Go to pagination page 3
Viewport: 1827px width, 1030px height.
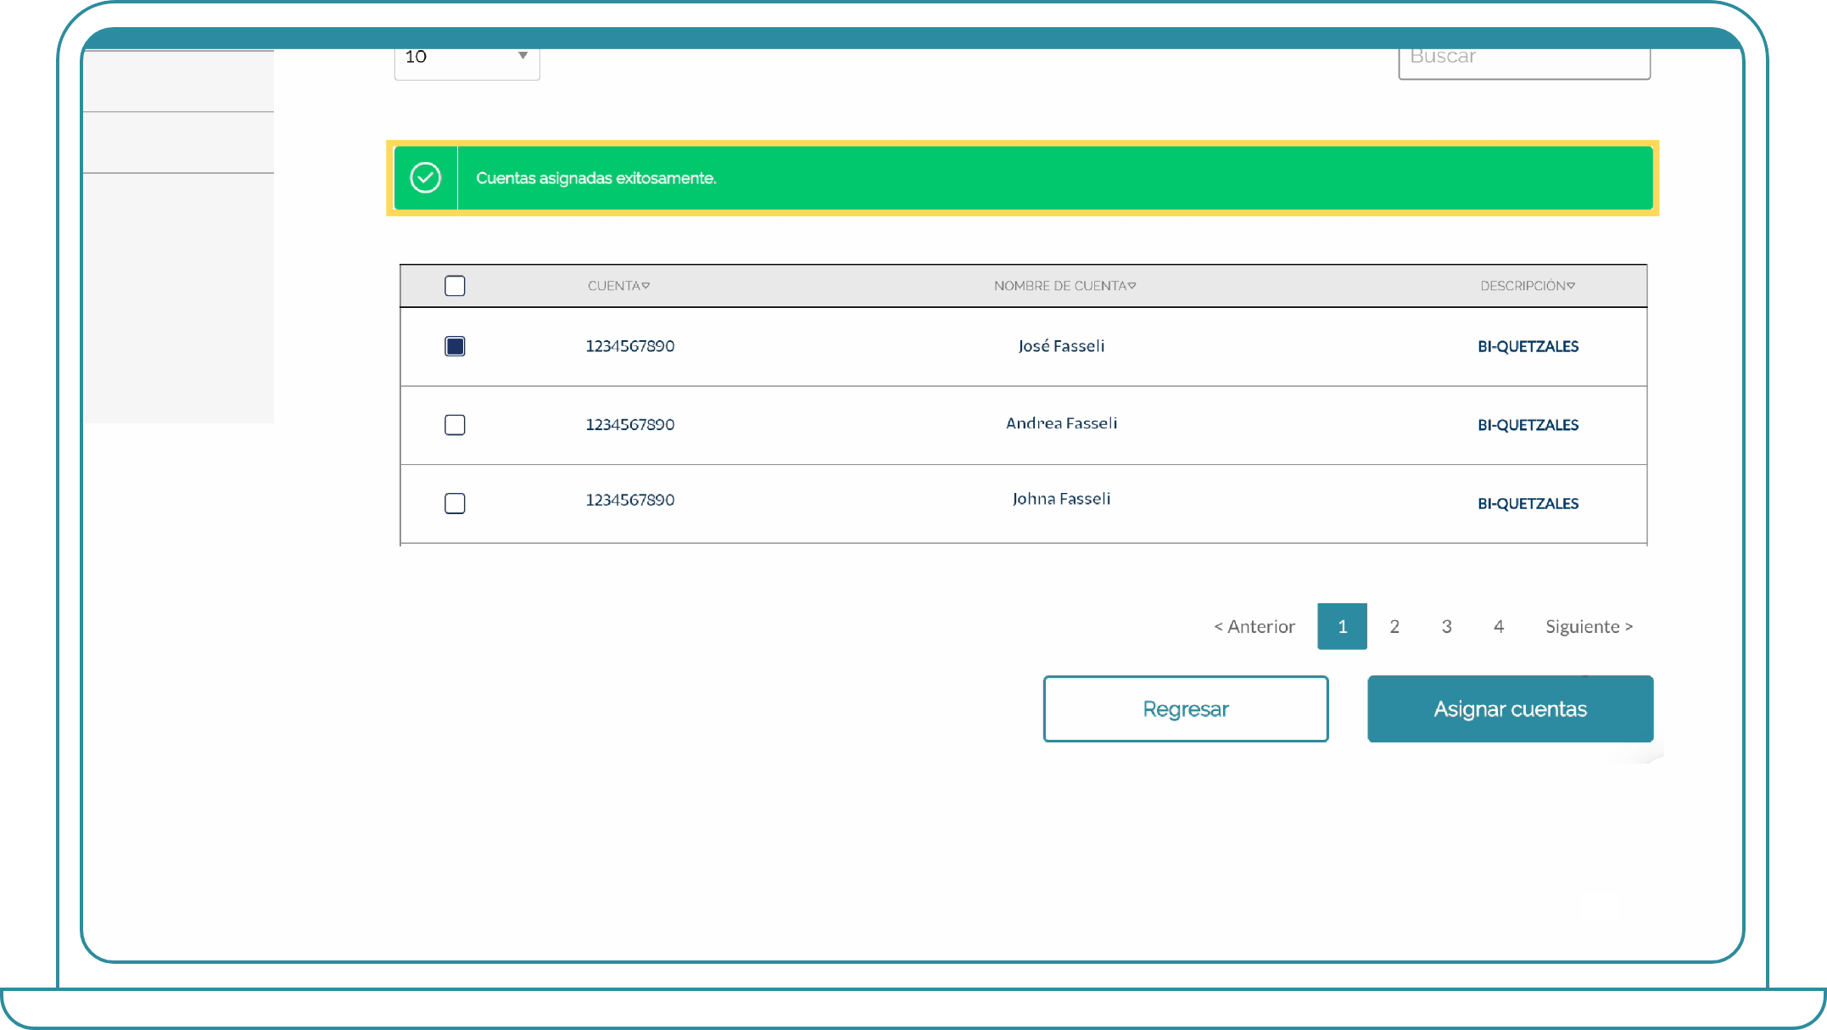click(x=1447, y=626)
